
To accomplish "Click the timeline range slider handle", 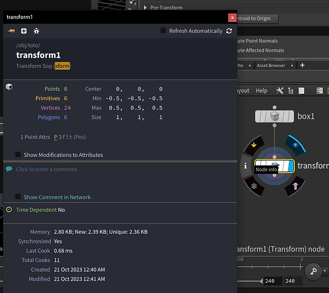I will 261,281.
